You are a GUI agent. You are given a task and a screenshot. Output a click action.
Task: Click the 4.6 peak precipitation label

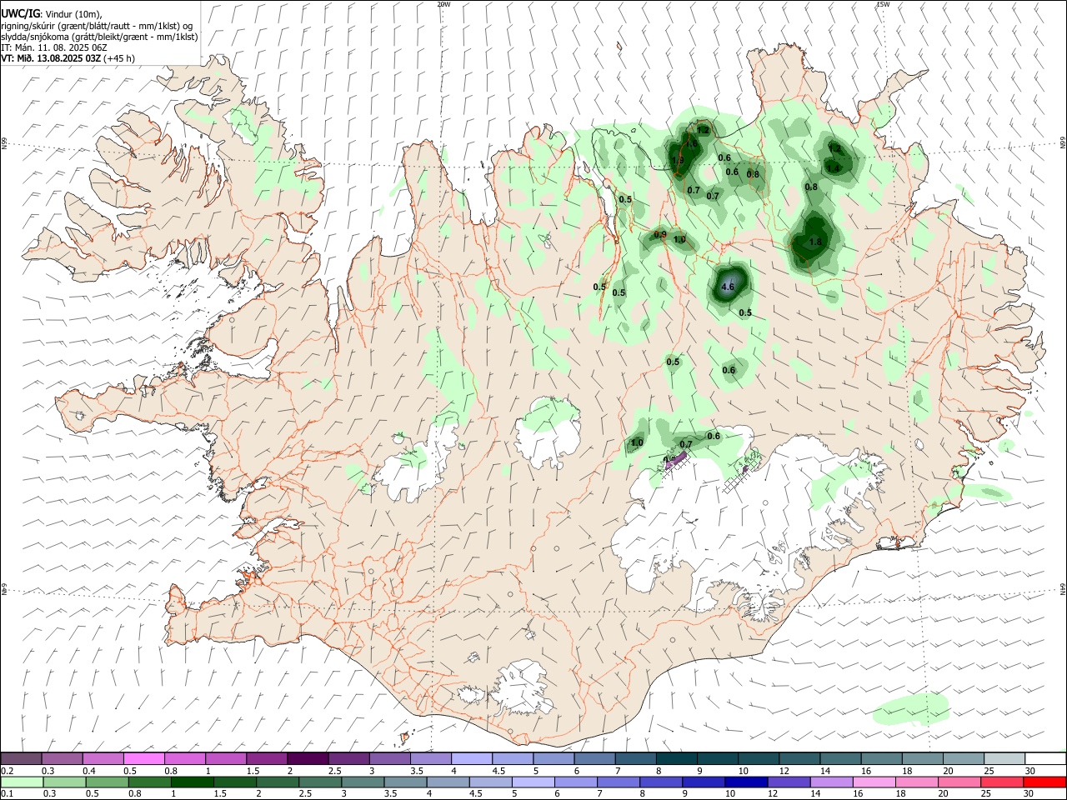tap(727, 287)
